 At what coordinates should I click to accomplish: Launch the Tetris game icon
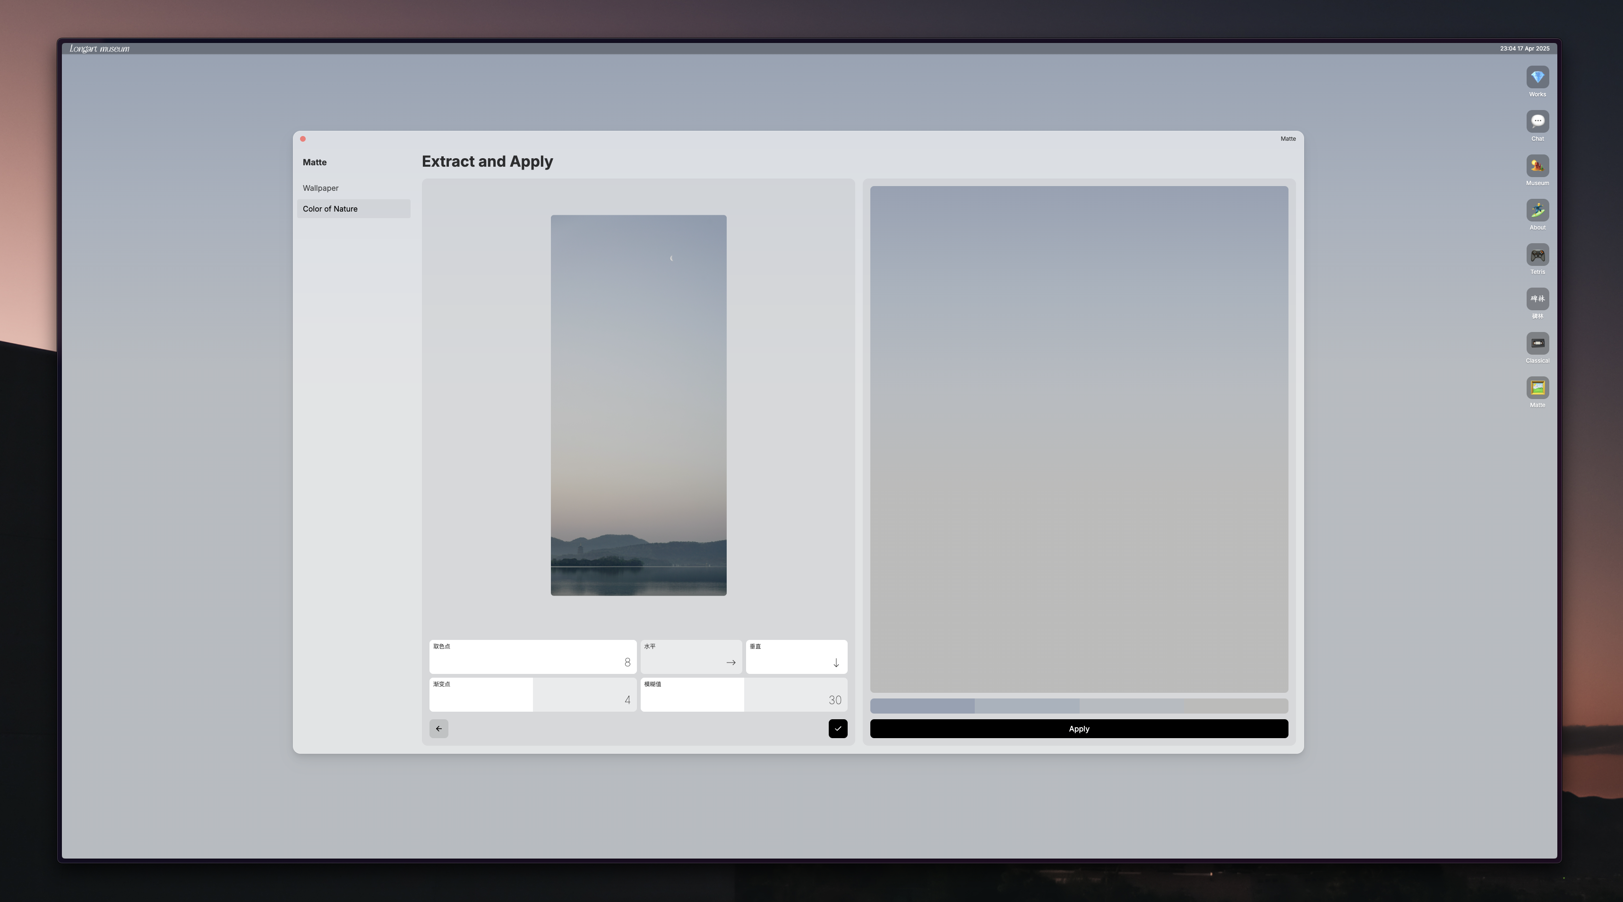click(1537, 255)
